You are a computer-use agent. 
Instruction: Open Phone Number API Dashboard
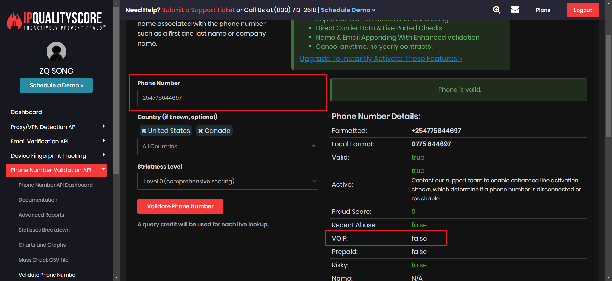56,185
